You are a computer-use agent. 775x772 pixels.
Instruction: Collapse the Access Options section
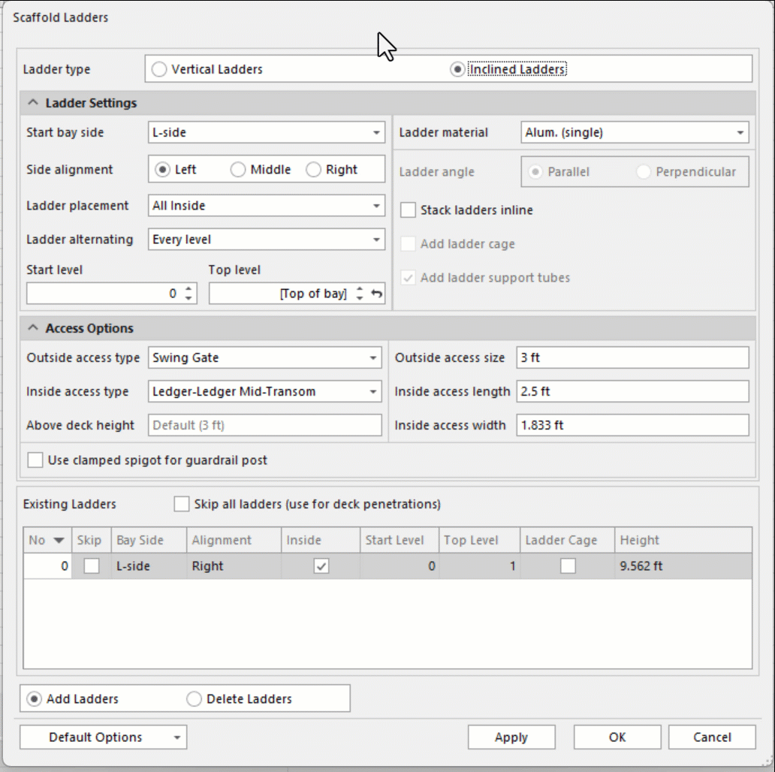(33, 328)
